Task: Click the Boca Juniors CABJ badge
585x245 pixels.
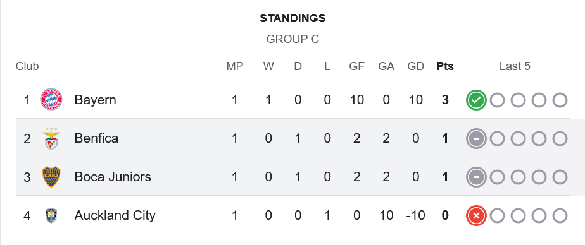Action: [x=51, y=177]
